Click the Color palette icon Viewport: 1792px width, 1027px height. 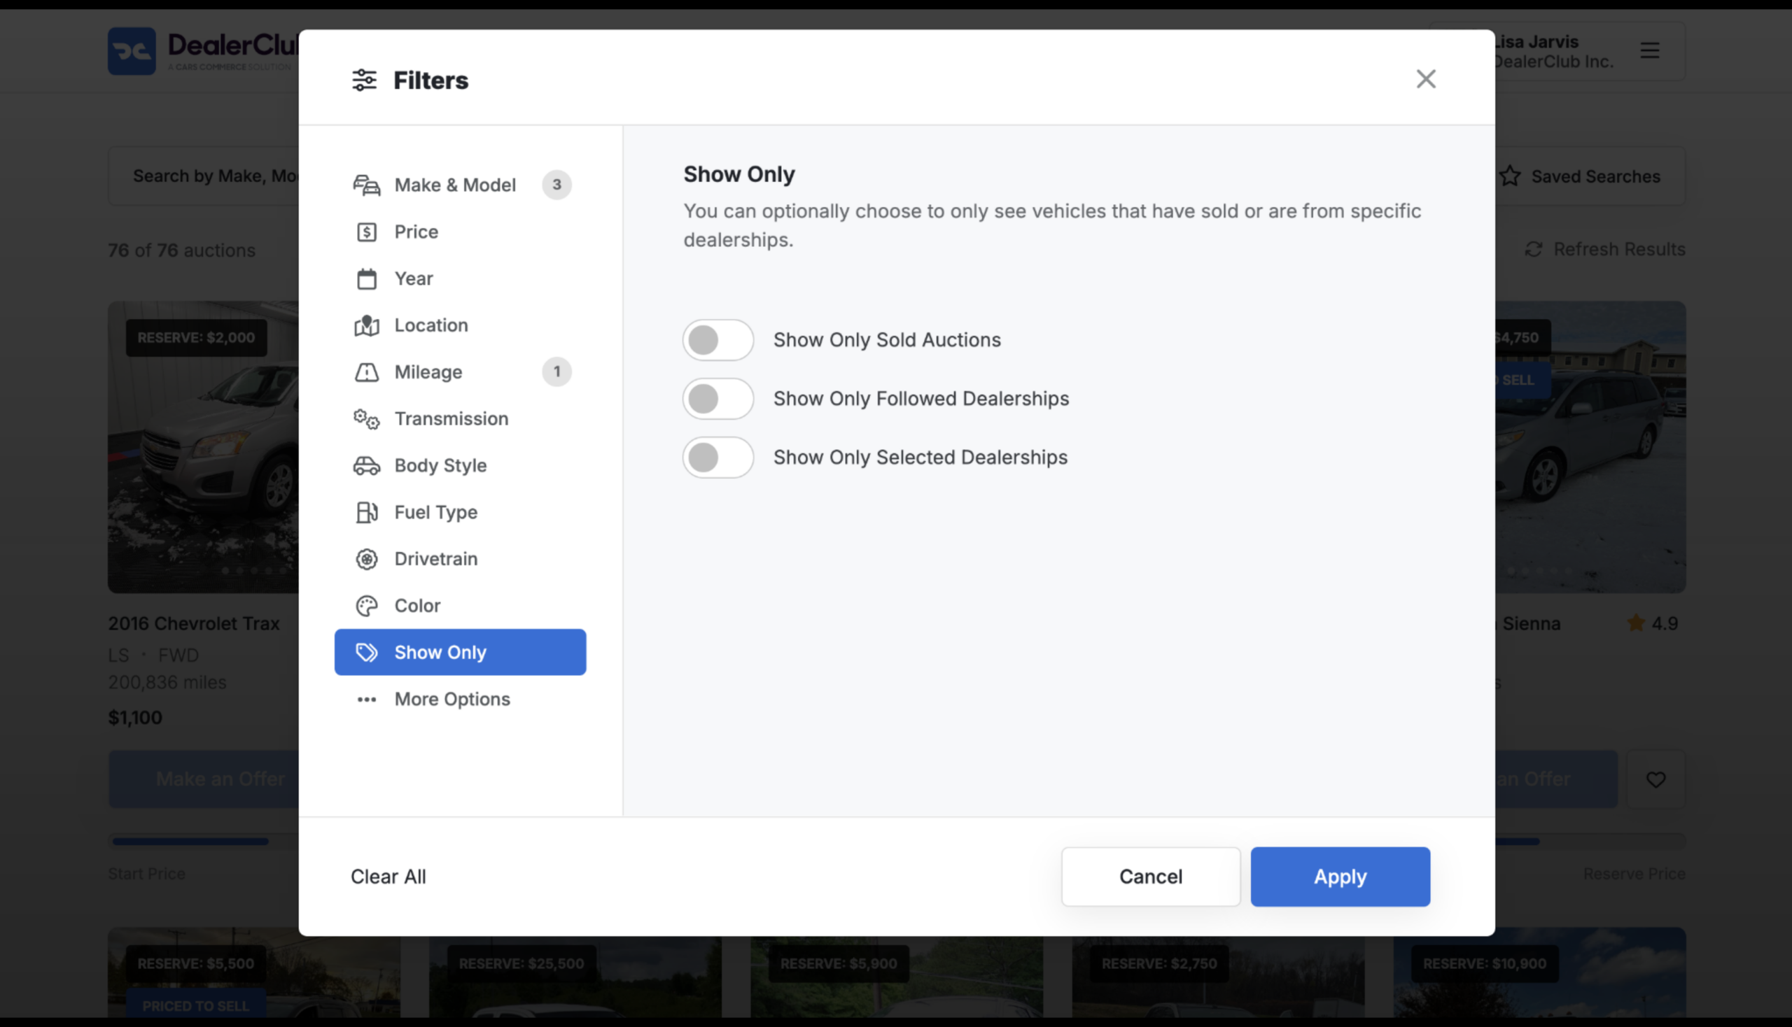(x=366, y=605)
